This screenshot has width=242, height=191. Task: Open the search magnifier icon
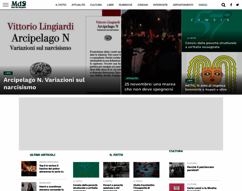tap(223, 5)
